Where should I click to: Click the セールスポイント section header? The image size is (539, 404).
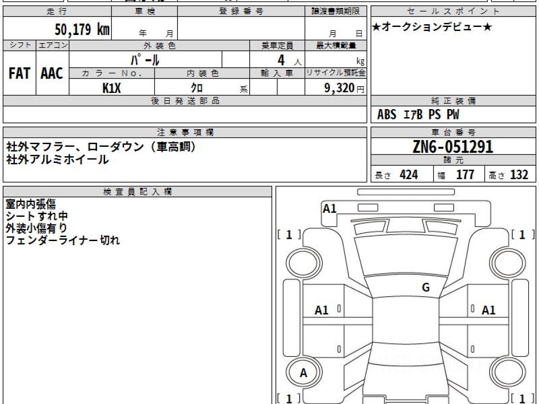point(453,12)
